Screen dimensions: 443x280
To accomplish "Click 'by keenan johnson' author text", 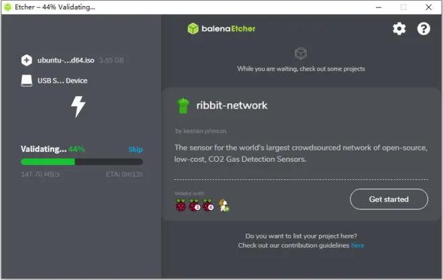I will coord(201,131).
